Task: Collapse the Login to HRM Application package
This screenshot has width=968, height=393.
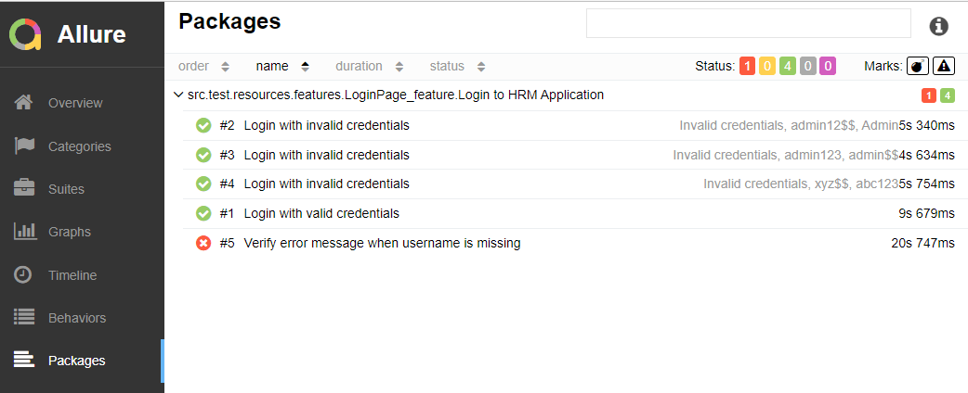Action: [177, 95]
